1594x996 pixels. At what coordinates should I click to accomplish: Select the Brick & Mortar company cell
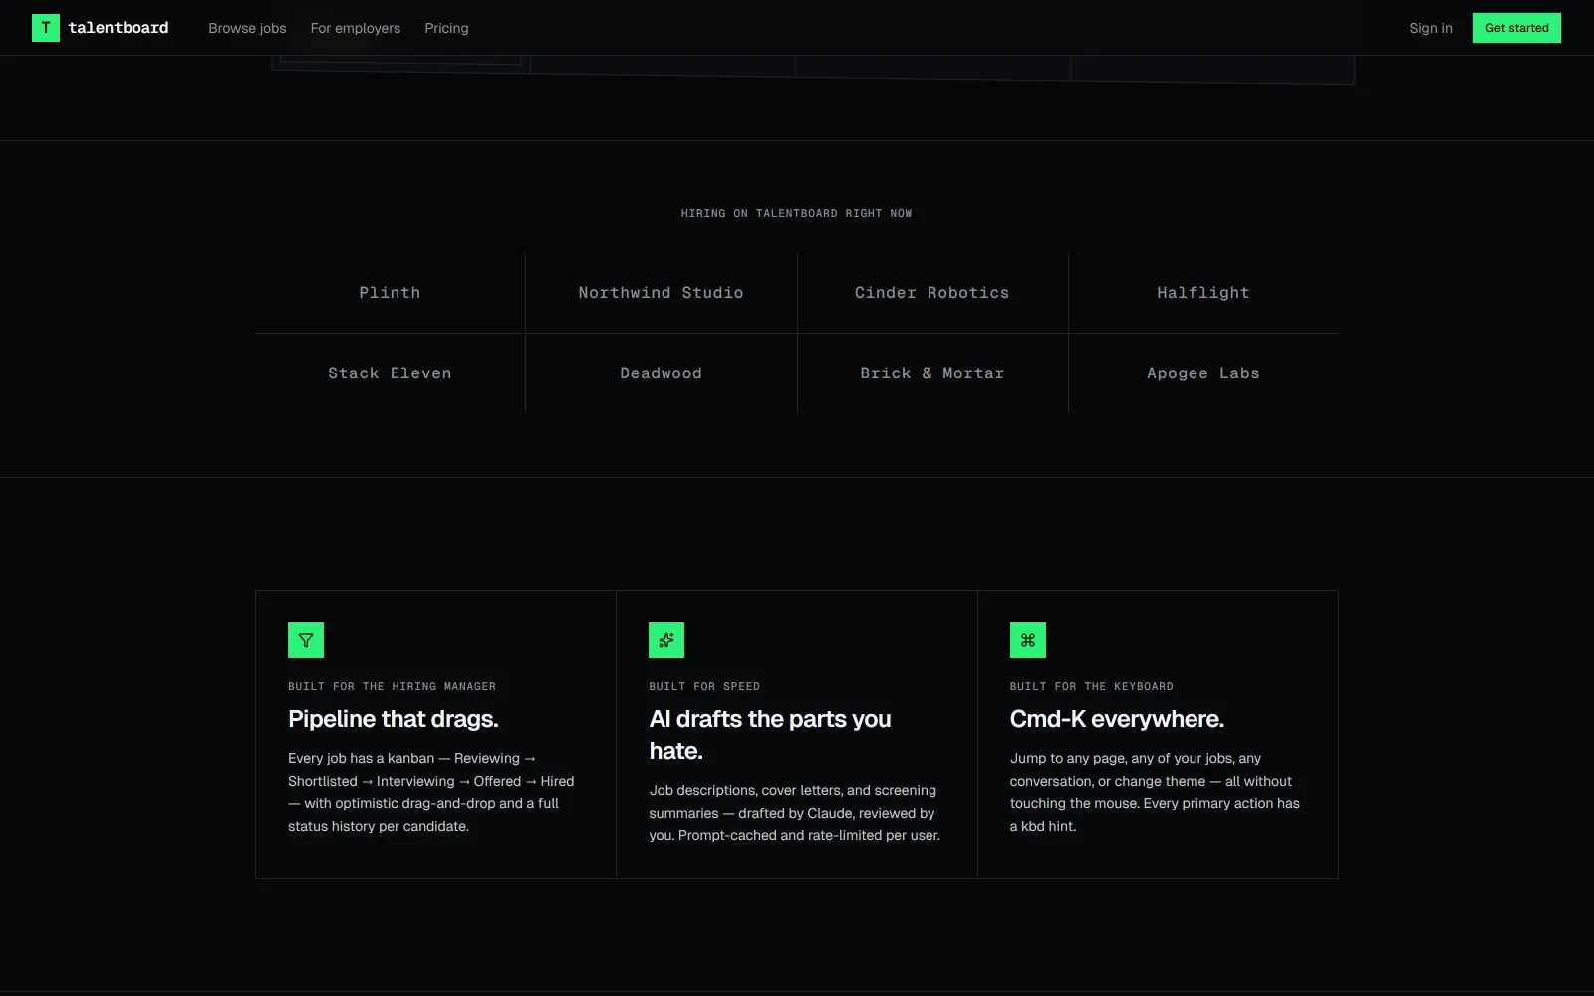[932, 373]
